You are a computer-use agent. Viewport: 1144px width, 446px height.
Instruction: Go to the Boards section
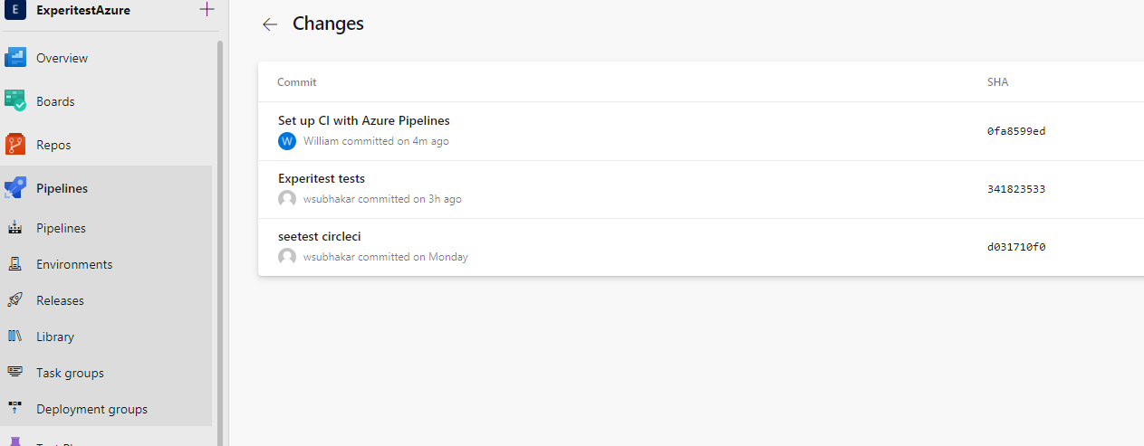pyautogui.click(x=55, y=101)
